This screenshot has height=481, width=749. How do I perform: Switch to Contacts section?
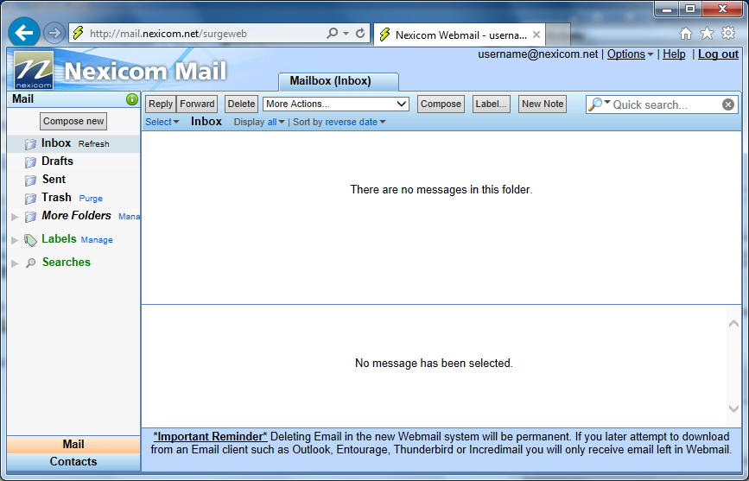click(x=73, y=461)
